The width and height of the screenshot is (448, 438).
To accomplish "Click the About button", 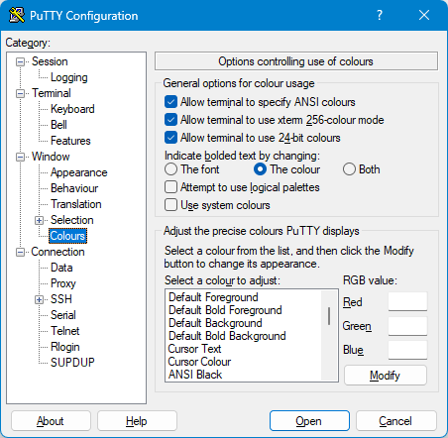I will pyautogui.click(x=51, y=421).
